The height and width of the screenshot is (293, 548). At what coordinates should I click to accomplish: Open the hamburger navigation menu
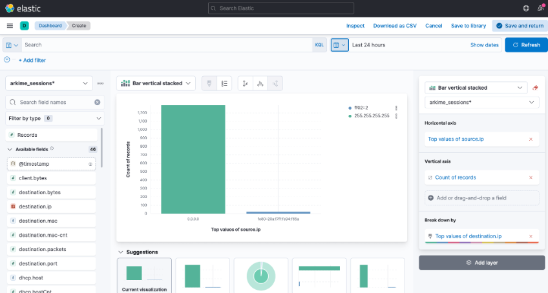[10, 26]
